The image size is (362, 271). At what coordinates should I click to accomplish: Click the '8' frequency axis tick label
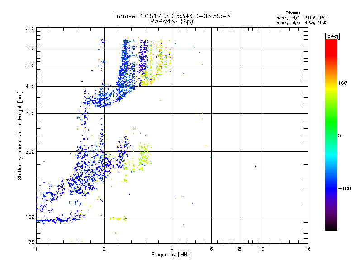click(x=240, y=249)
